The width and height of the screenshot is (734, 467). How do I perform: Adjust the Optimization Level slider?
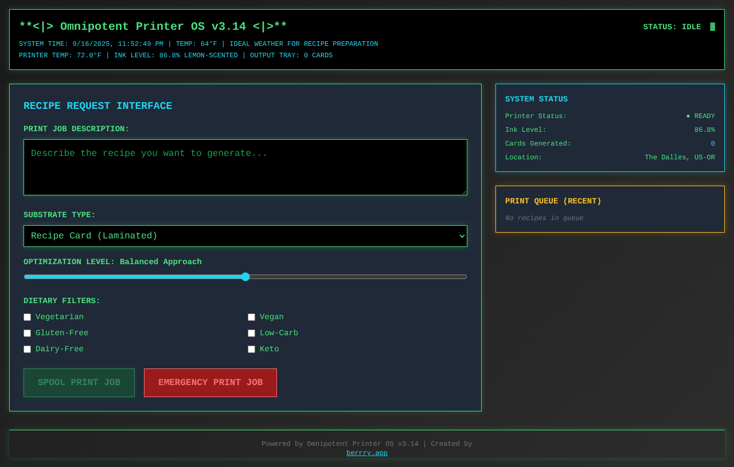coord(245,276)
